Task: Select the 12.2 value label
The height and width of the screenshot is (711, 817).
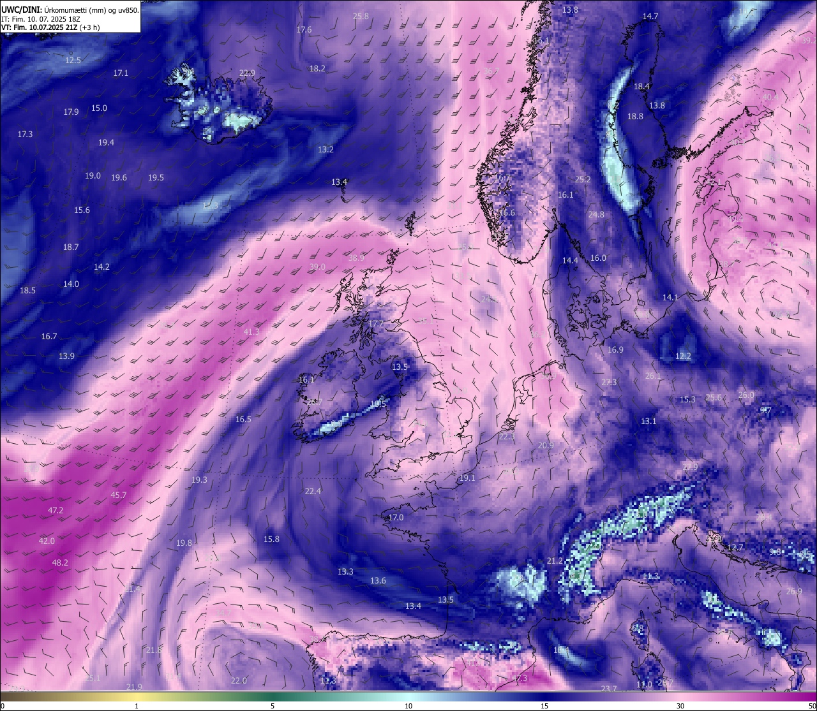Action: coord(683,356)
